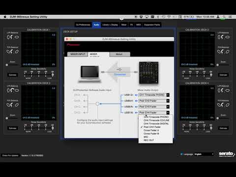The width and height of the screenshot is (236, 177).
Task: Choose Cross Fader B from the list
Action: click(x=156, y=134)
